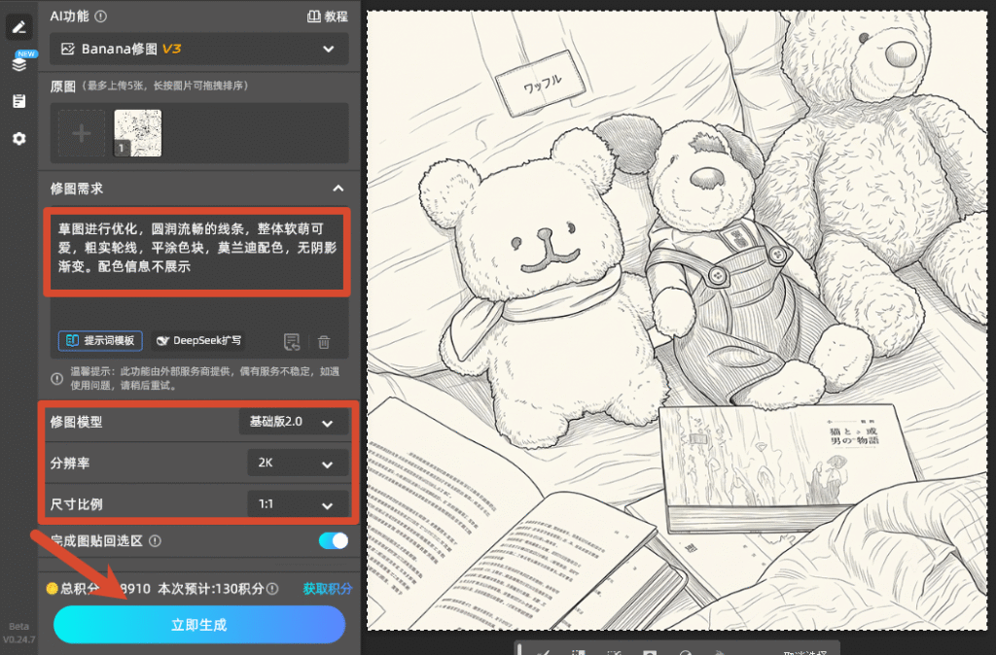Viewport: 996px width, 655px height.
Task: Add a new source image with plus box
Action: tap(82, 133)
